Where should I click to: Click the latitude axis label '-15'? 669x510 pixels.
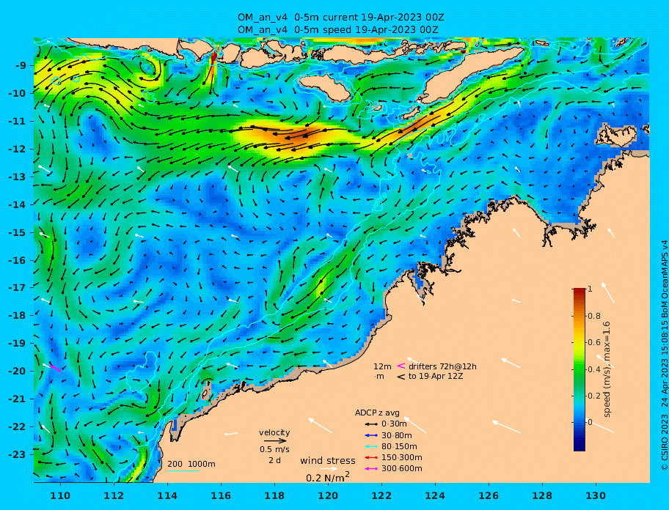(17, 232)
